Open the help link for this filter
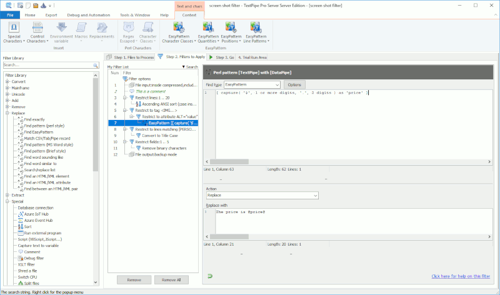The width and height of the screenshot is (500, 295). (x=461, y=276)
